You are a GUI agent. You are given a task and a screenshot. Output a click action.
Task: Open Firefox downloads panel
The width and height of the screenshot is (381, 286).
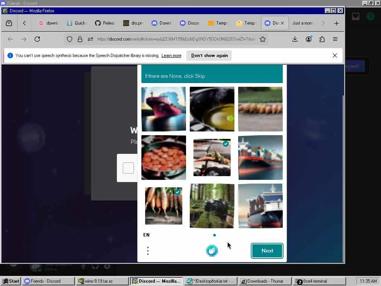coord(295,39)
